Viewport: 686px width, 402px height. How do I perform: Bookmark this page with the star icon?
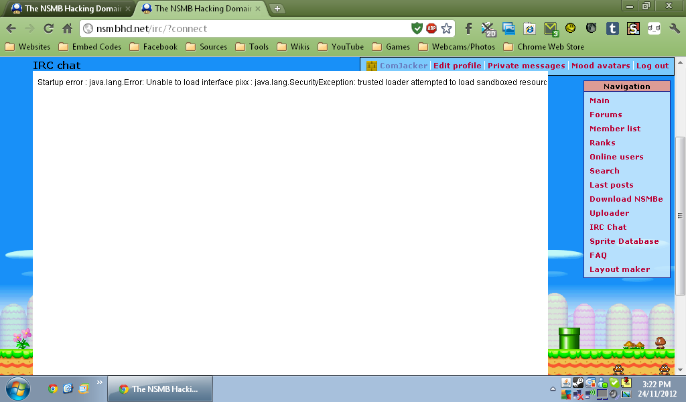(447, 28)
